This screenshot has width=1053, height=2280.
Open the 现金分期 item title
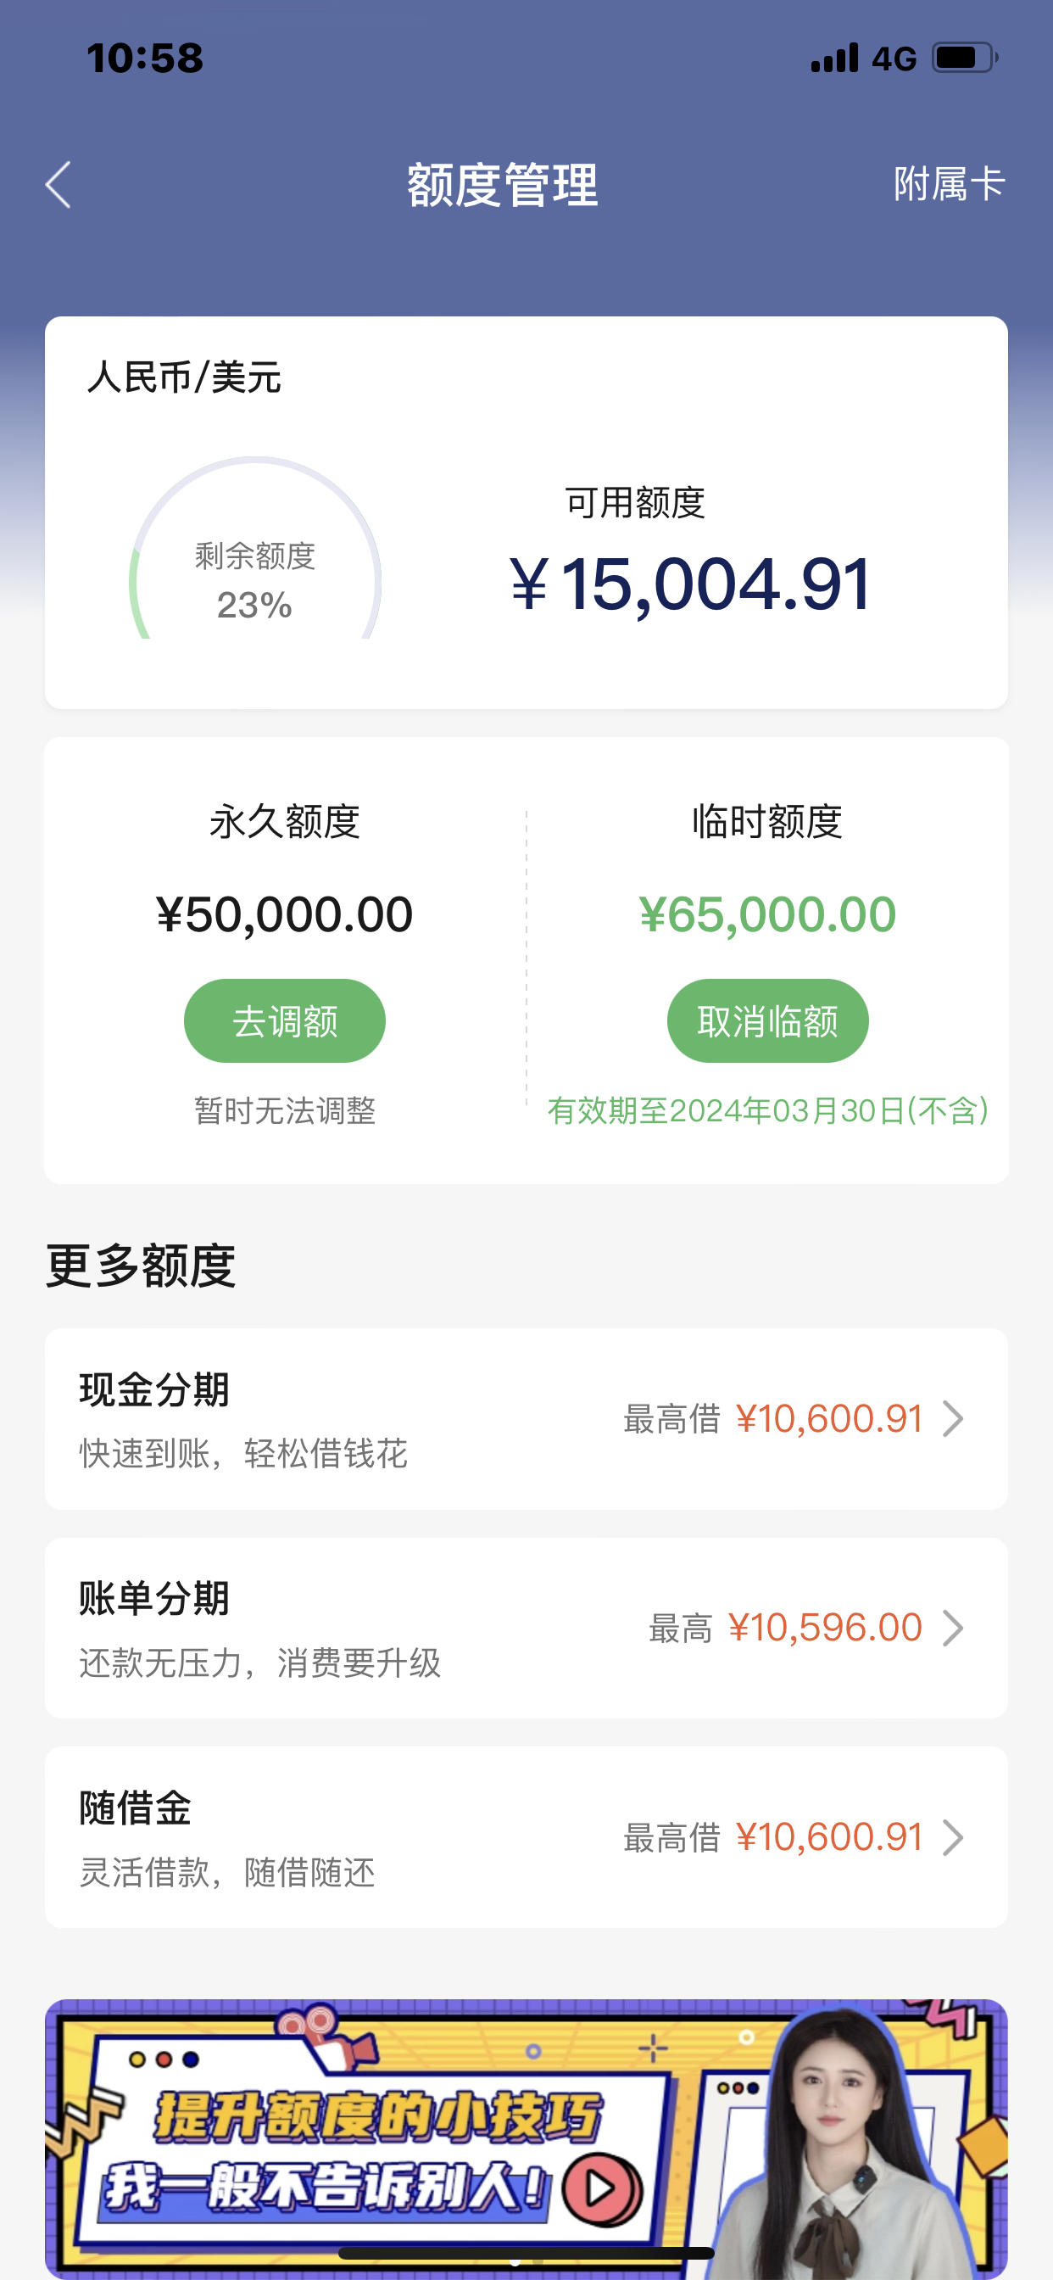click(x=154, y=1389)
